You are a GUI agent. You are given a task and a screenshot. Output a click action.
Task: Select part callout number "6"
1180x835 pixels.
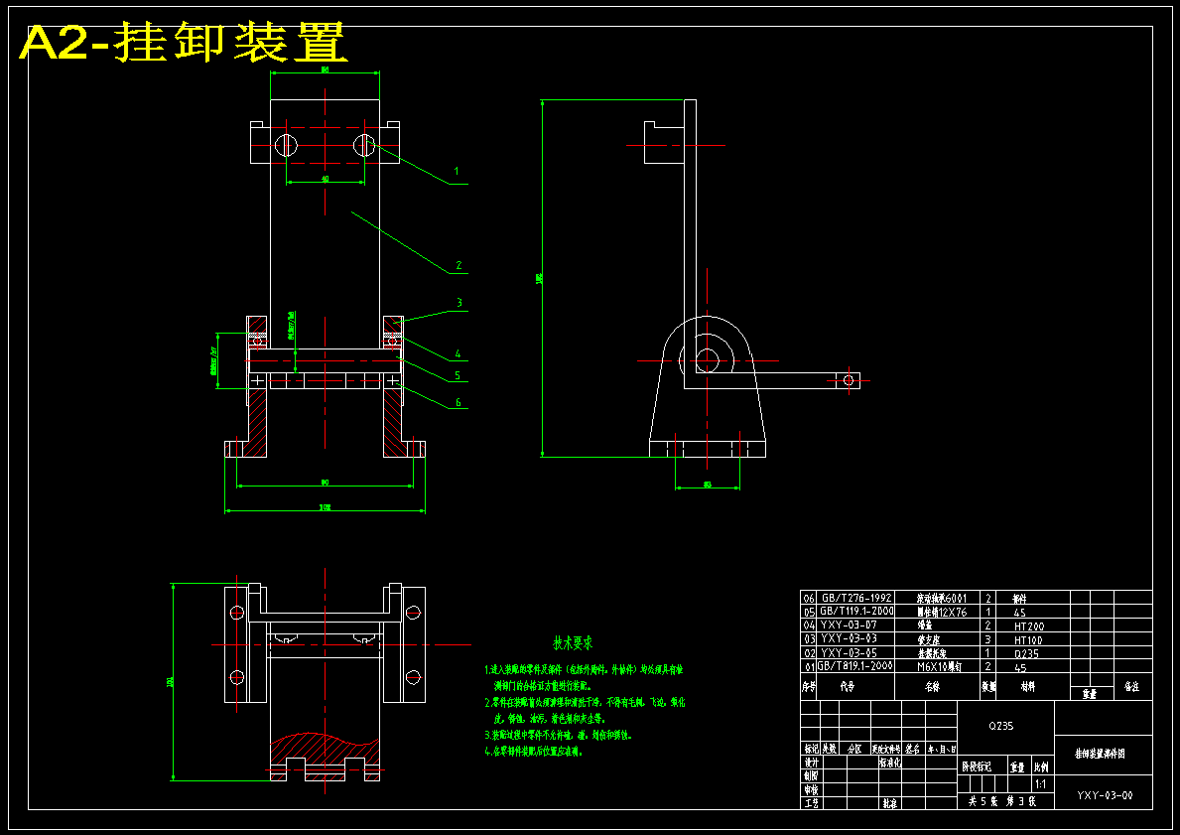coord(458,403)
